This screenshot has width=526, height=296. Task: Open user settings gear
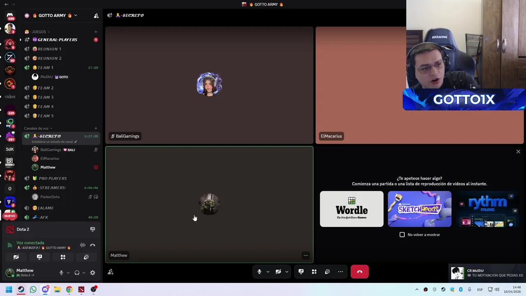click(92, 273)
